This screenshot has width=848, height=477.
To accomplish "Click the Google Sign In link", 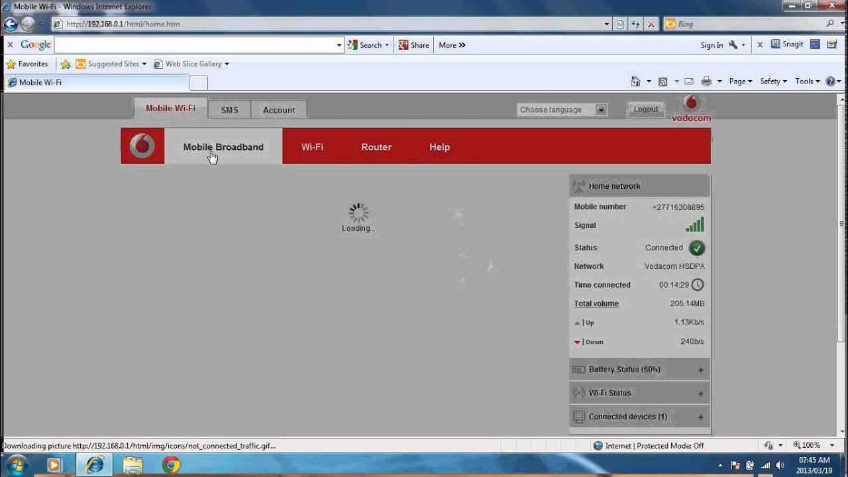I will (712, 45).
